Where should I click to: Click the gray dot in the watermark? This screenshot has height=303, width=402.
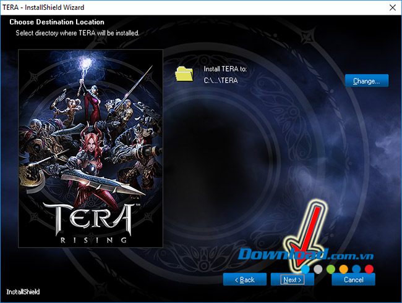click(318, 269)
